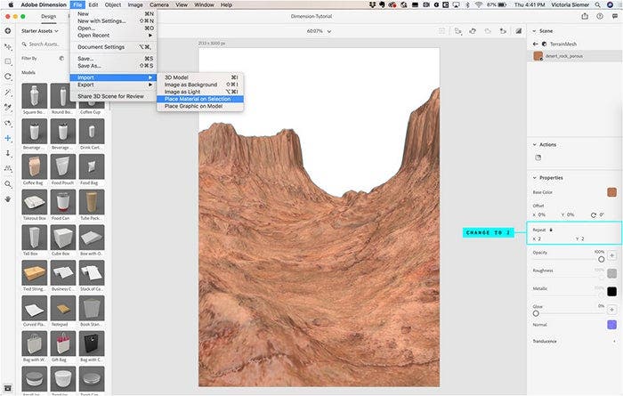Open the select-options icon in canvas toolbar
Screen dimensions: 623x396
(x=458, y=31)
